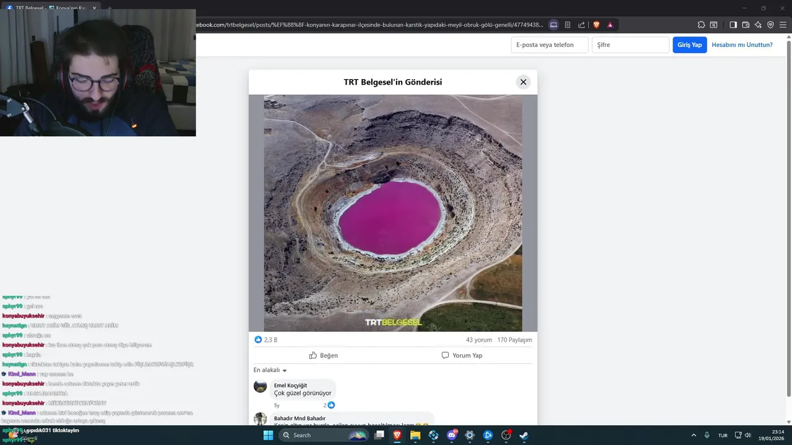Open File Explorer from the taskbar
This screenshot has height=445, width=792.
415,435
